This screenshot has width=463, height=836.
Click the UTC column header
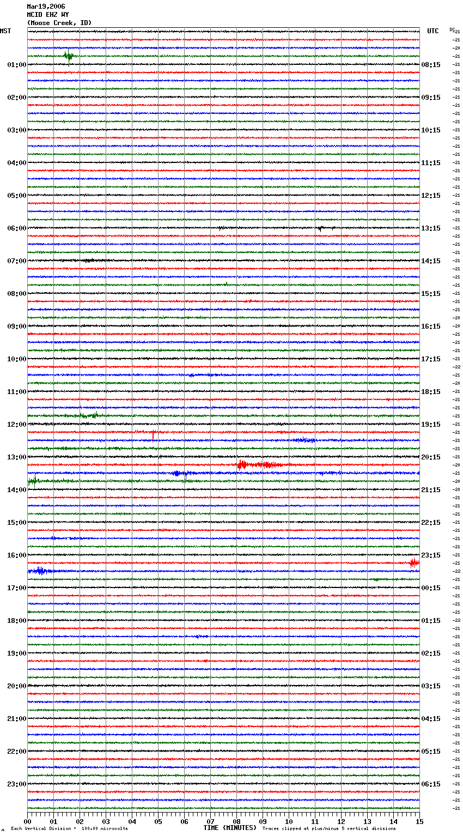pos(433,31)
